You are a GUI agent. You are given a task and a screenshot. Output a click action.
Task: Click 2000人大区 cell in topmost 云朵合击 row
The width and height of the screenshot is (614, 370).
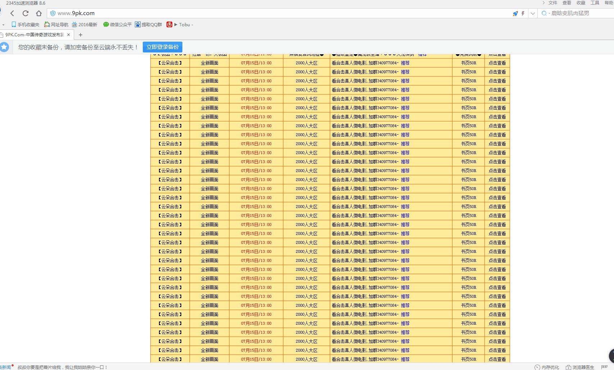306,63
